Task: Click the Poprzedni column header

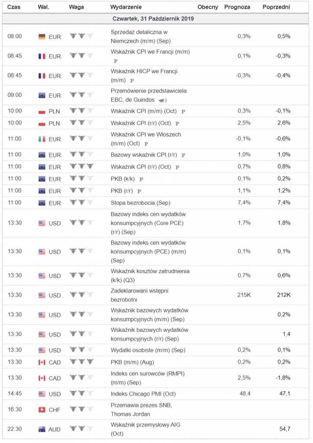Action: pos(276,7)
